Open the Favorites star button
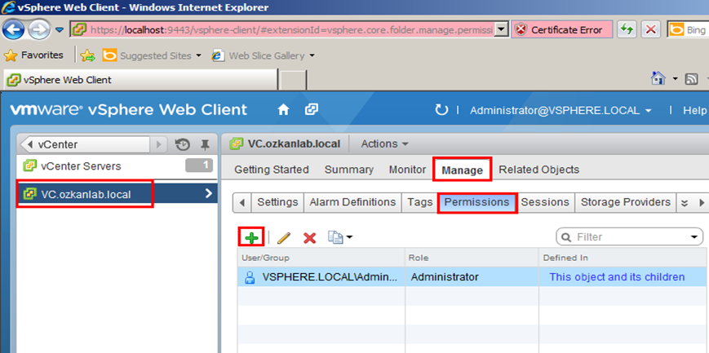Viewport: 709px width, 353px height. tap(33, 55)
